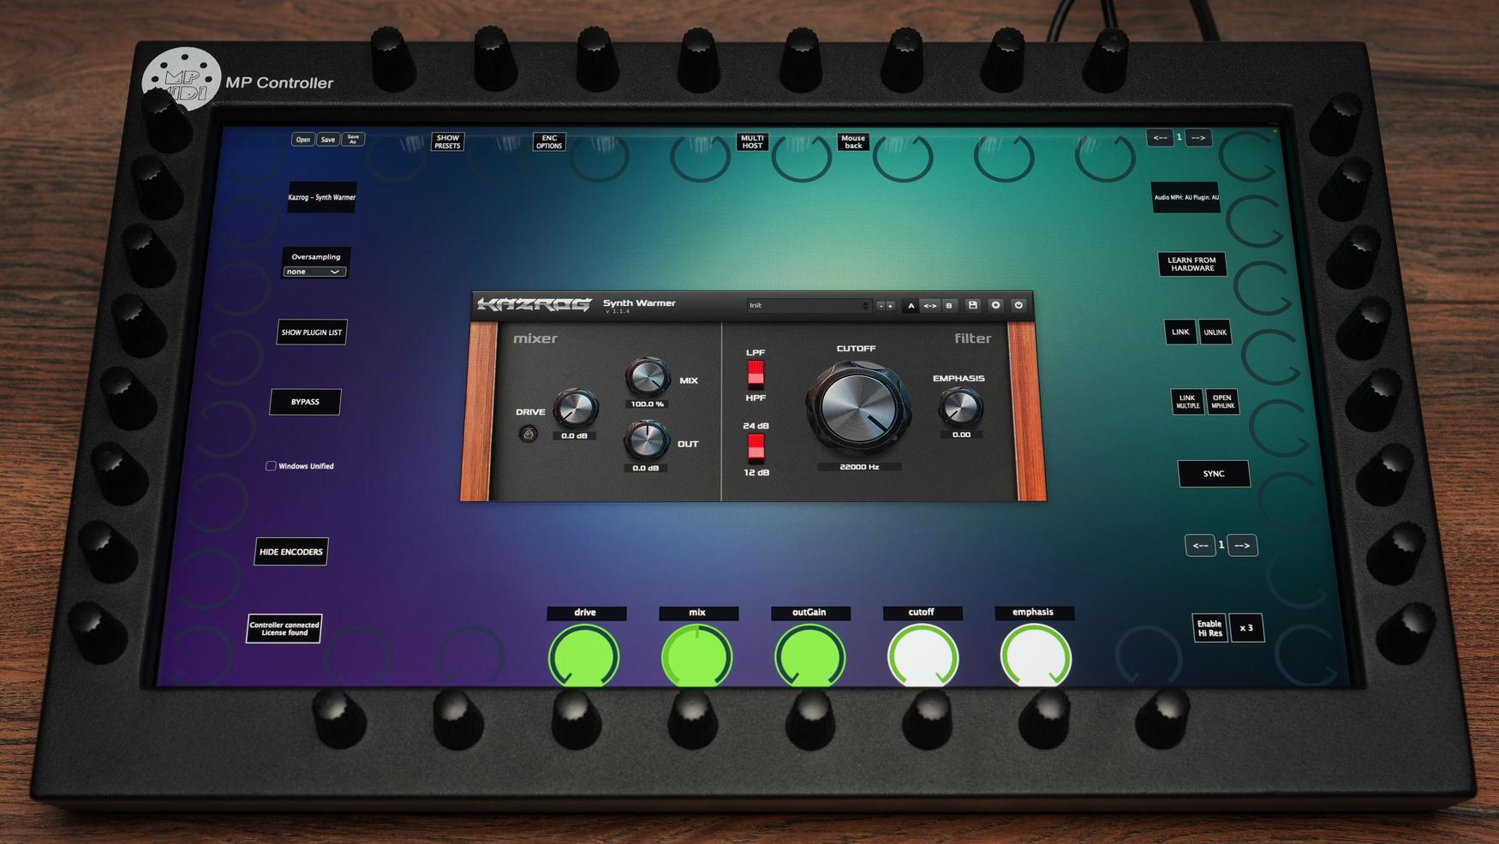The image size is (1499, 844).
Task: Click lower-right previous bank arrow
Action: [x=1200, y=545]
